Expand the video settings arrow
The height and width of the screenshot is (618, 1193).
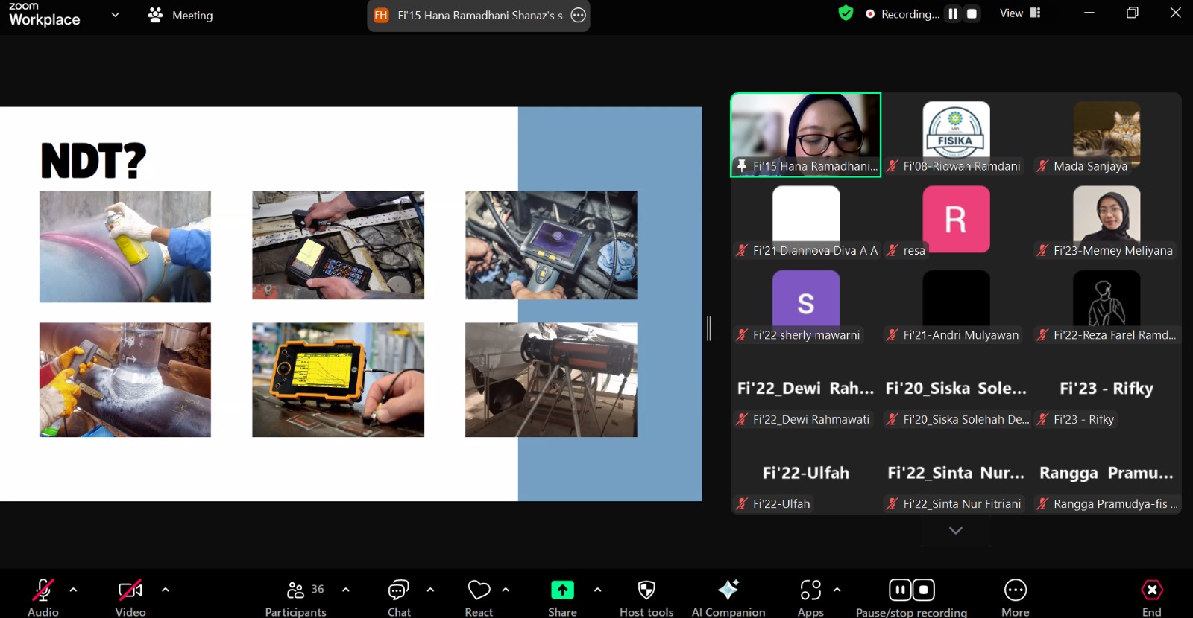[165, 590]
